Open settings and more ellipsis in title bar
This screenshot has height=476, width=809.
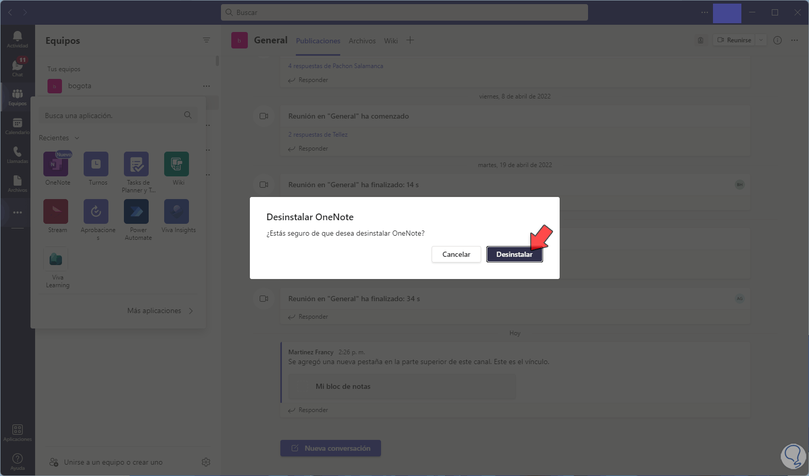(x=705, y=12)
